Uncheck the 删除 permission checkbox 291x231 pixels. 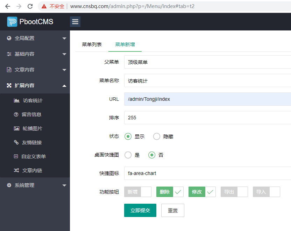[x=178, y=192]
